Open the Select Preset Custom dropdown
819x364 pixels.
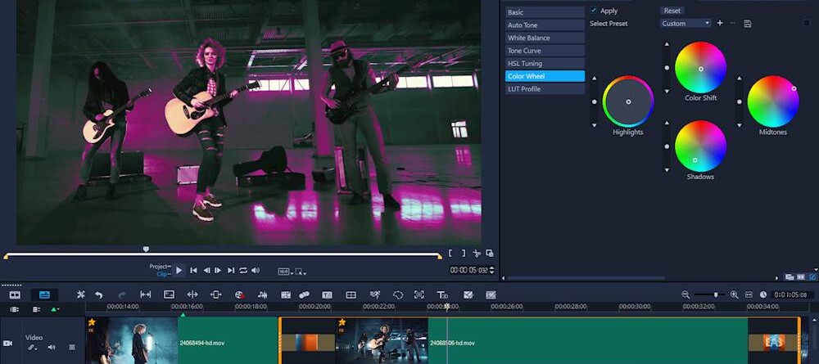[686, 24]
